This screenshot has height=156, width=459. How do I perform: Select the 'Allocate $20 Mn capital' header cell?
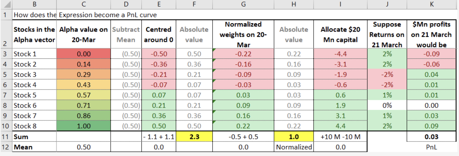(340, 34)
